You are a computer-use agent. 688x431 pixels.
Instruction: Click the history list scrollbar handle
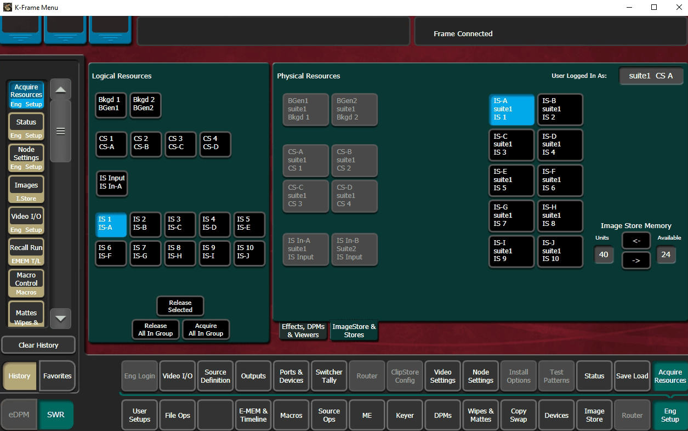(x=60, y=131)
